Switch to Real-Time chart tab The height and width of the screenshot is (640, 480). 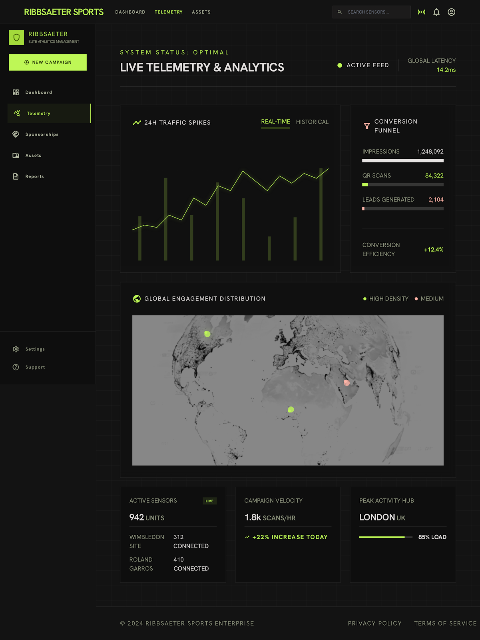(x=275, y=122)
